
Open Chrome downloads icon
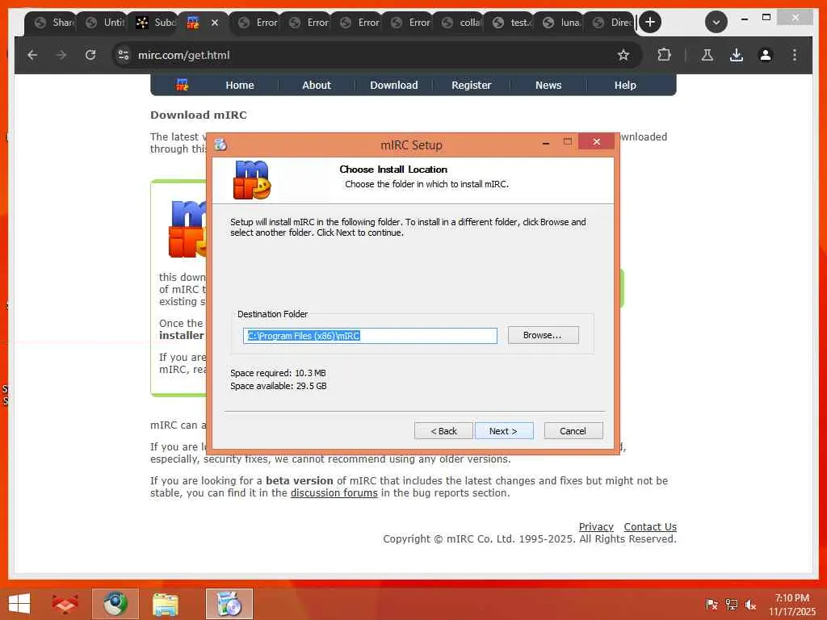click(737, 55)
